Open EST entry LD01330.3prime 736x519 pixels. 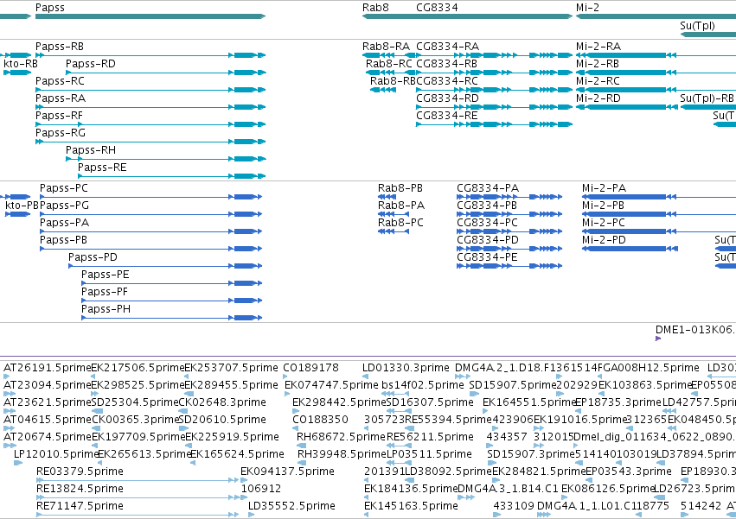406,368
